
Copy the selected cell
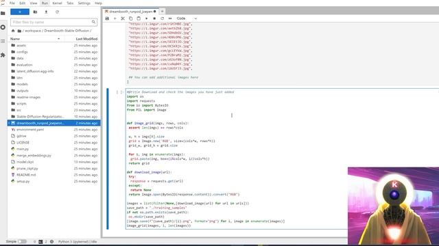click(130, 18)
